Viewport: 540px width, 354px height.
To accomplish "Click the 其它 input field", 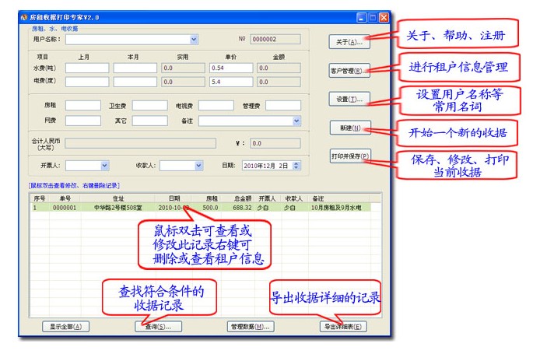I will point(150,121).
